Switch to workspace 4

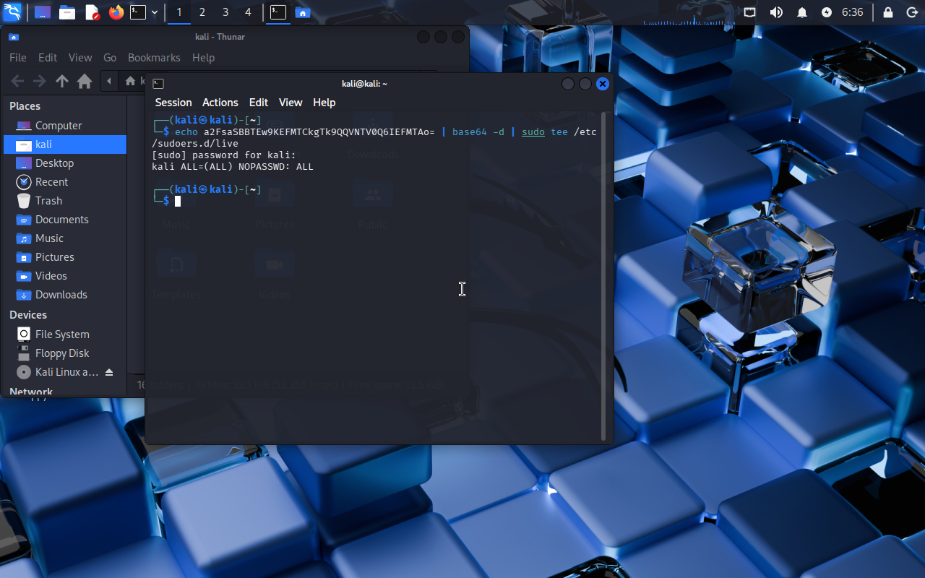point(248,12)
